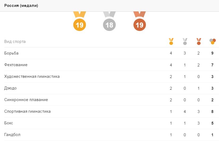Click the total of 8 for Спортивная гимнастика
This screenshot has width=219, height=141.
click(x=212, y=111)
